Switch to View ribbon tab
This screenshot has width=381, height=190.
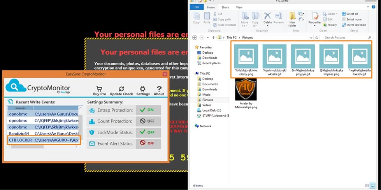(239, 7)
